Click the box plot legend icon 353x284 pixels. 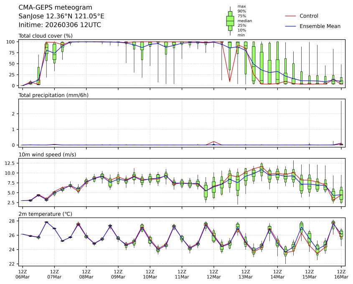tap(230, 21)
